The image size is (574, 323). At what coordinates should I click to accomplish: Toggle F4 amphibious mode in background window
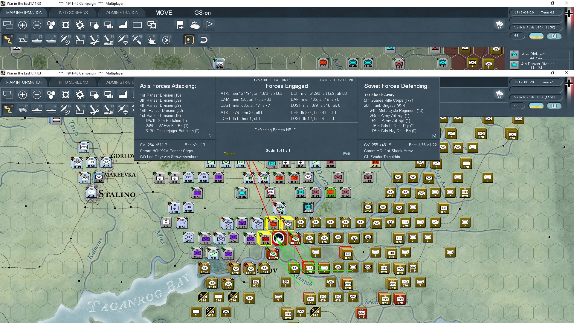pyautogui.click(x=51, y=40)
